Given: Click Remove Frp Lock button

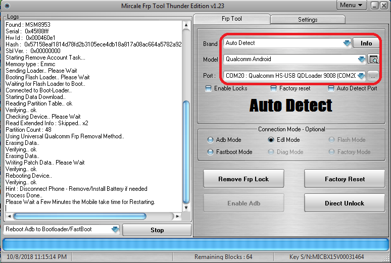Looking at the screenshot, I should point(243,179).
